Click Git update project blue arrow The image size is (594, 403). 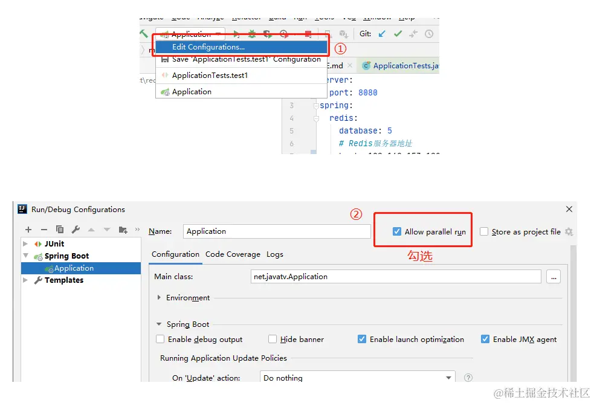(x=382, y=34)
